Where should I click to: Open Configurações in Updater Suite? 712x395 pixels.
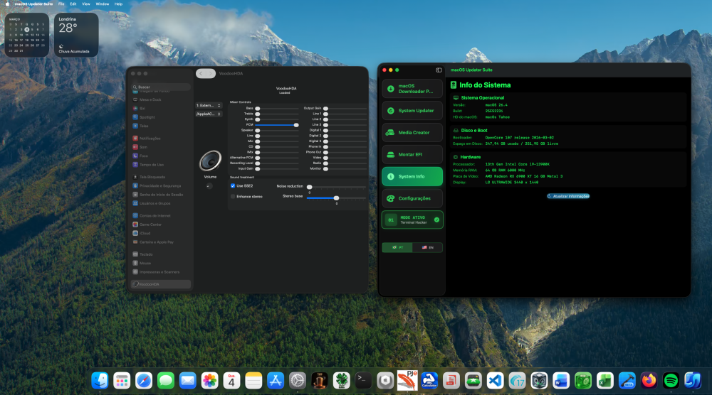click(412, 198)
